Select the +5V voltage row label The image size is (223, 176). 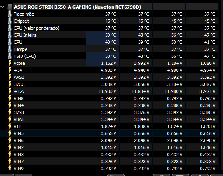pos(18,70)
